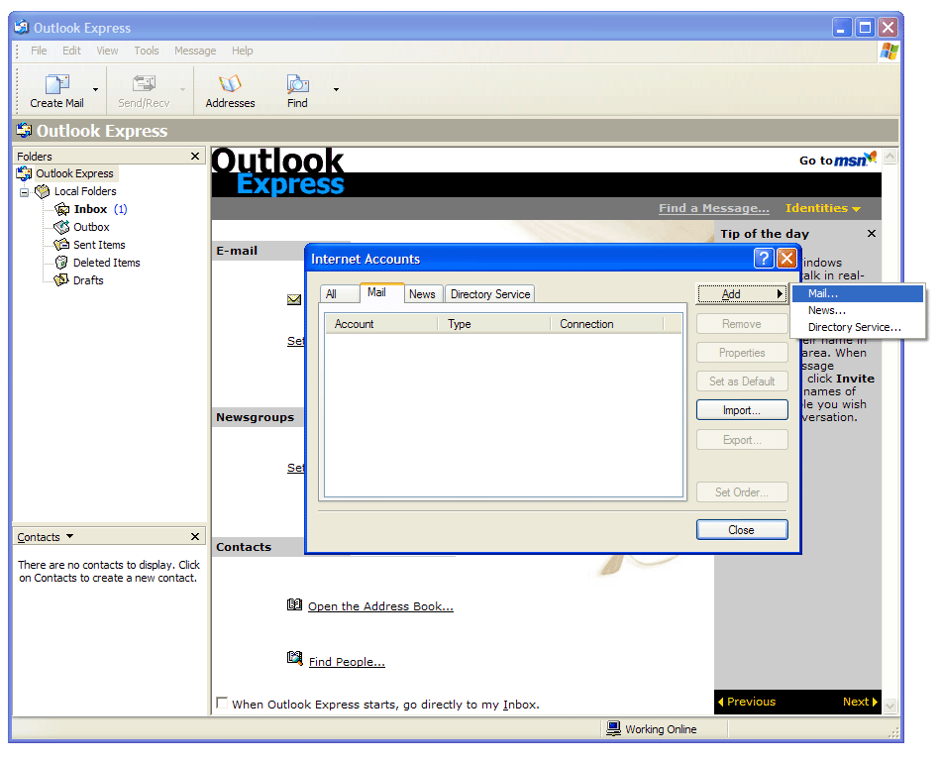Open the Send/Recv dropdown arrow
Screen dimensions: 940x762
click(183, 89)
